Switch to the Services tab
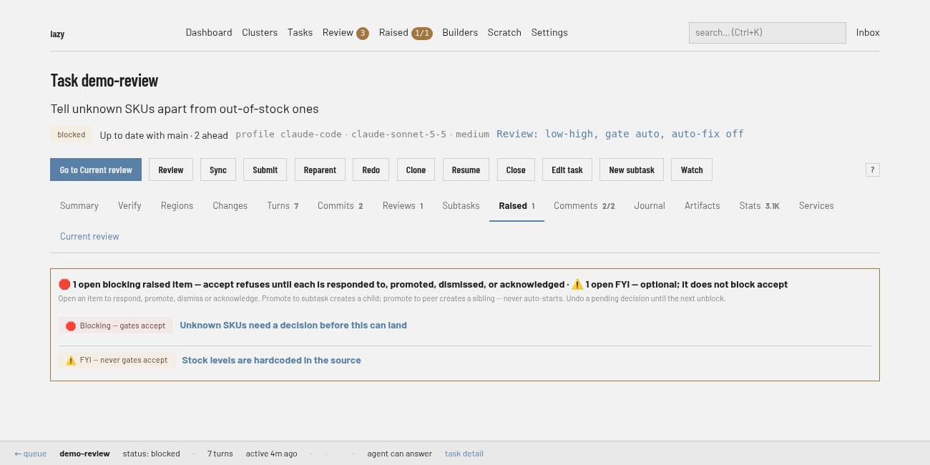The height and width of the screenshot is (465, 930). tap(816, 205)
